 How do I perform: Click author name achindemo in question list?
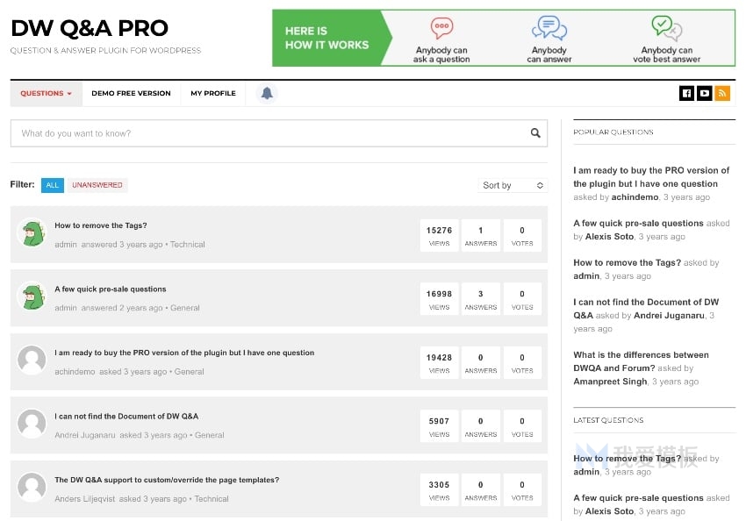(75, 372)
